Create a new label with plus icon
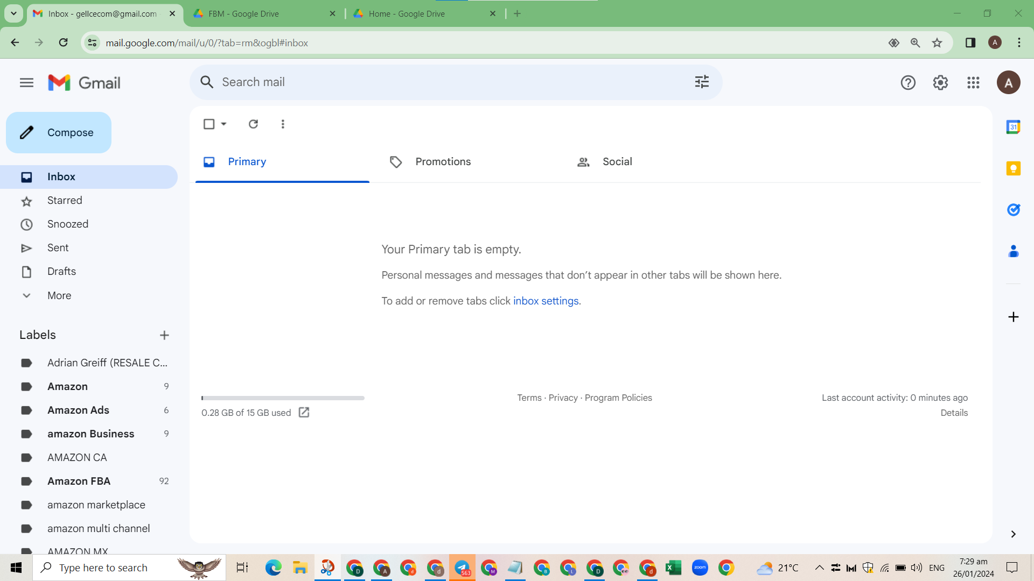Screen dimensions: 1034x581 [164, 335]
